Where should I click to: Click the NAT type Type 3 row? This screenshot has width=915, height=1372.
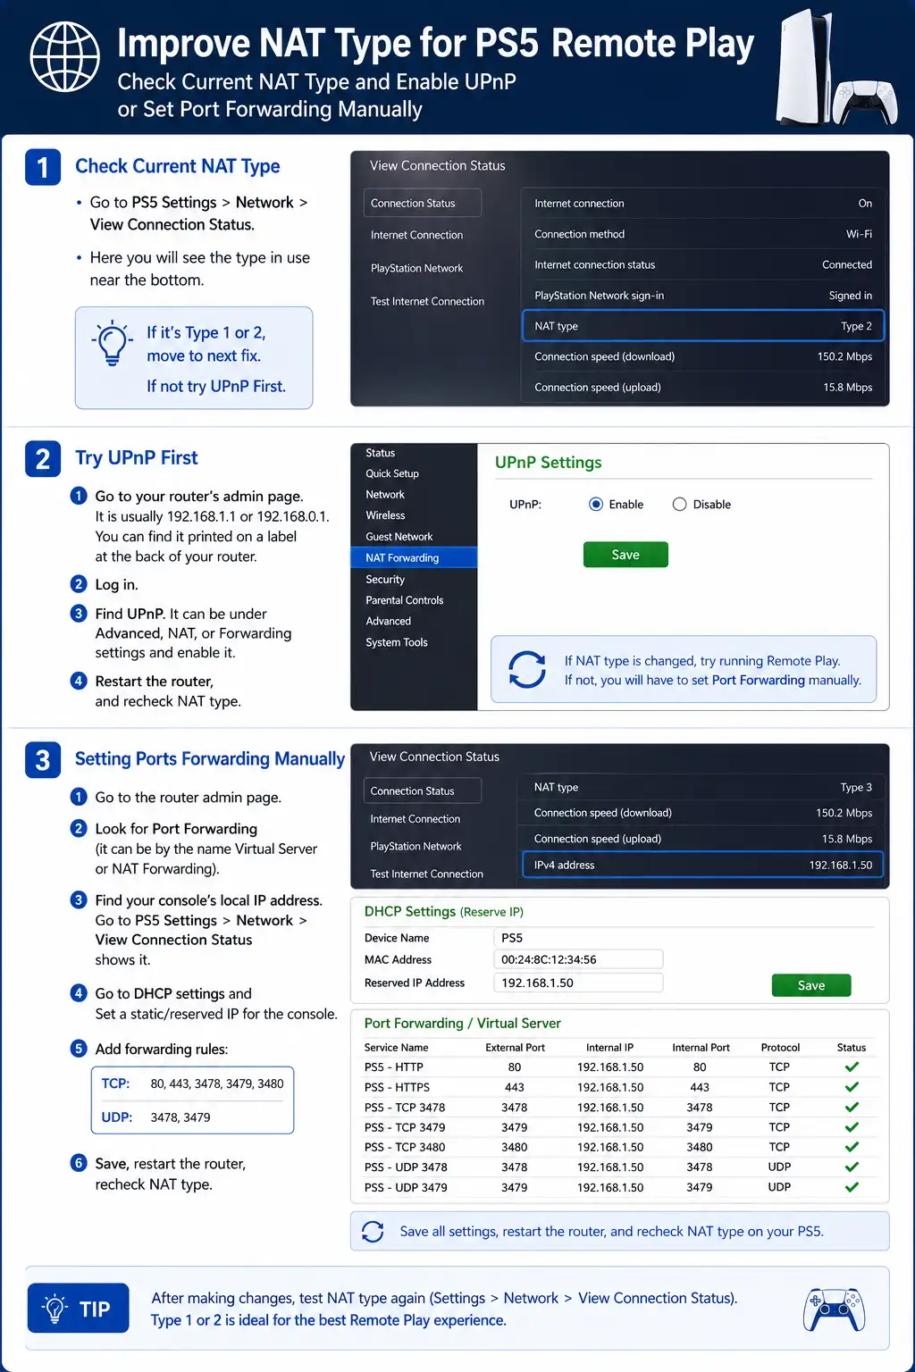(703, 787)
